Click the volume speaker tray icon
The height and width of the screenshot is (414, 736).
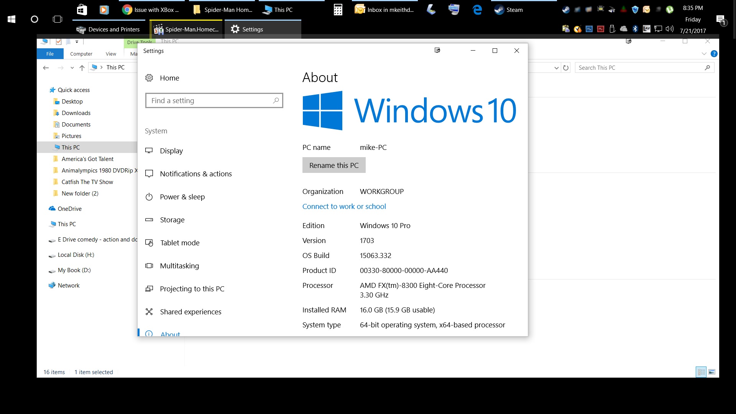pos(670,29)
